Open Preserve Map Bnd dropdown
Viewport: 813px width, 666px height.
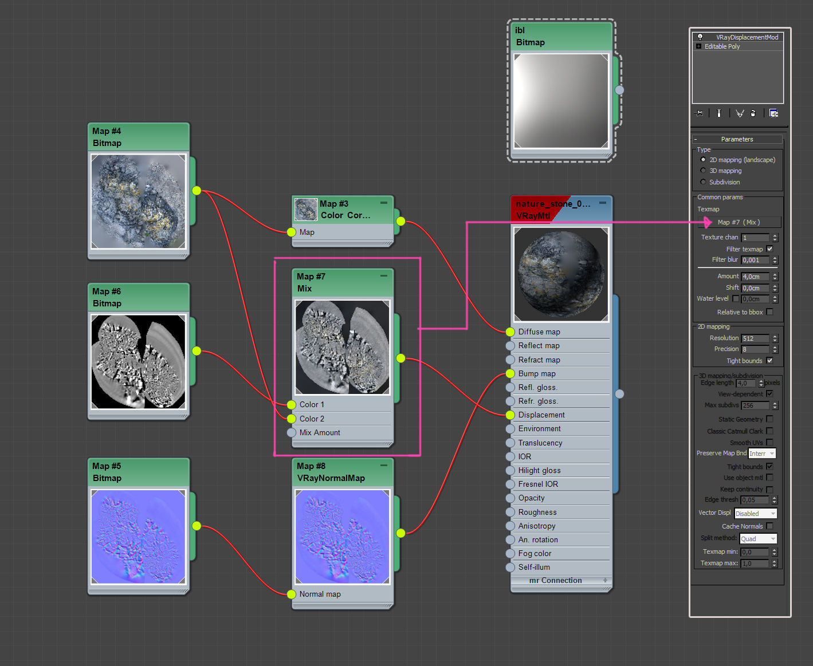click(x=762, y=453)
